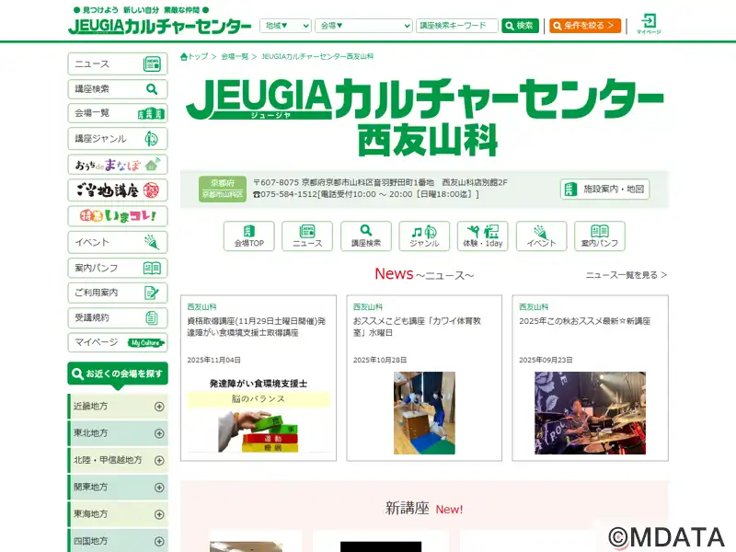Open the いまコレ! banner

(118, 216)
